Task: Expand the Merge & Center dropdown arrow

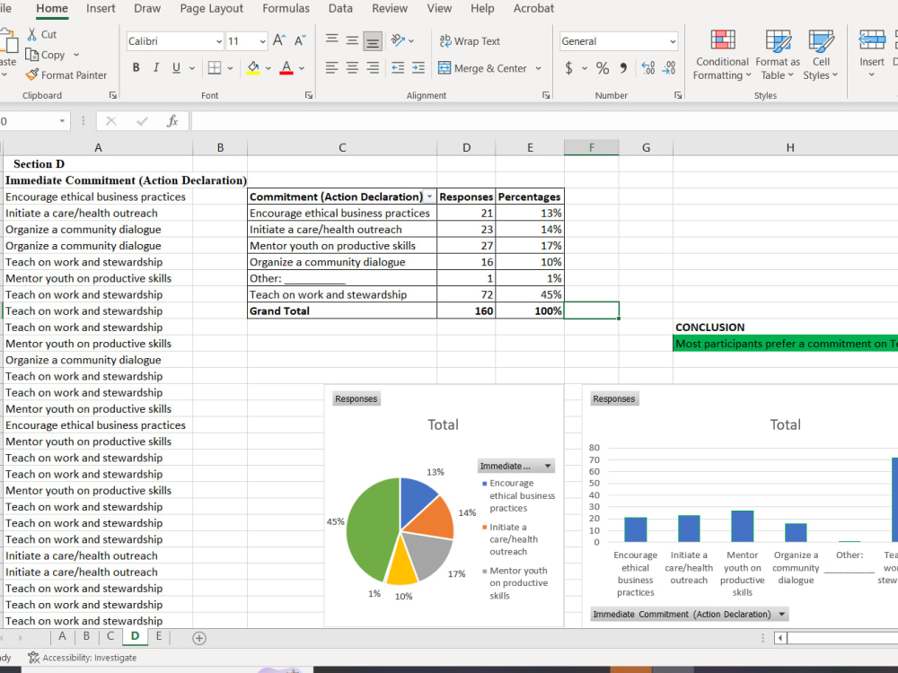Action: 538,69
